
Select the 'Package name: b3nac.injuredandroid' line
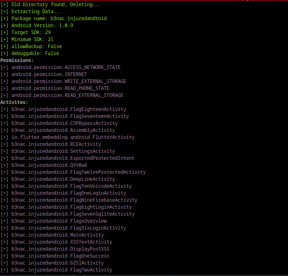click(53, 18)
